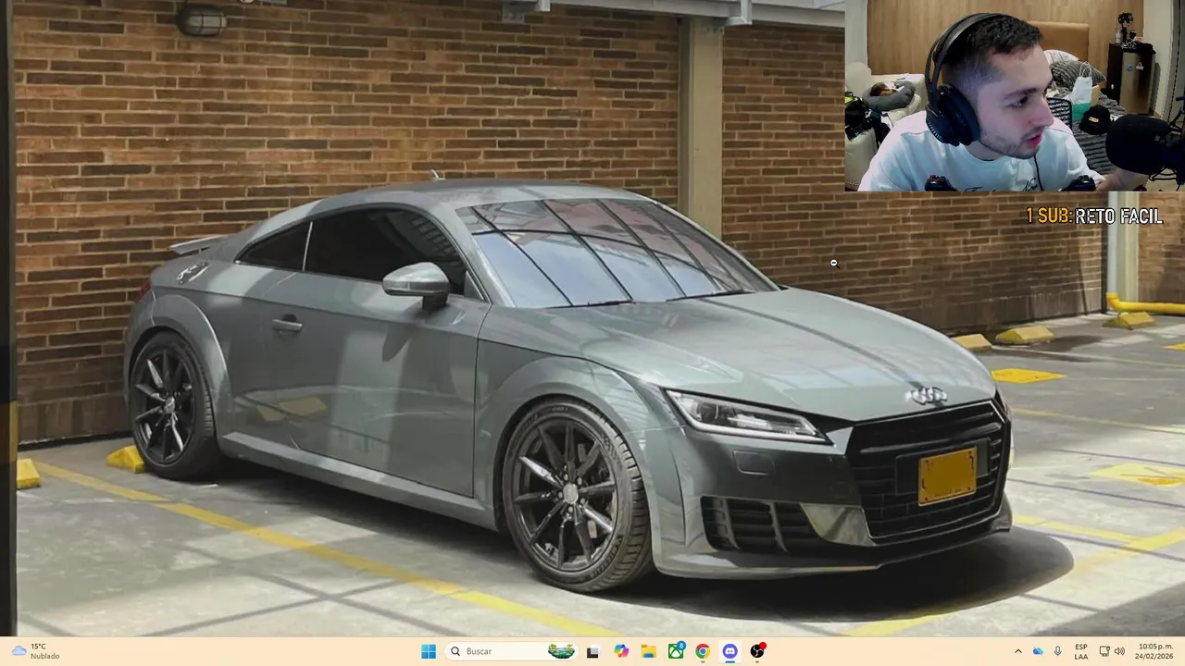
Task: Click the webcam overlay of the streamer
Action: (1015, 95)
